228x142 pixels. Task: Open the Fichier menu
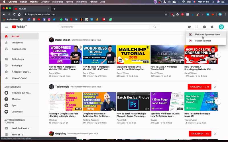[24, 2]
